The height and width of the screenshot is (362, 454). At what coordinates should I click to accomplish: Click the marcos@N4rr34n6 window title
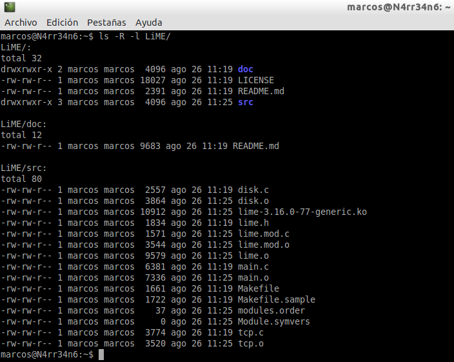(x=397, y=7)
